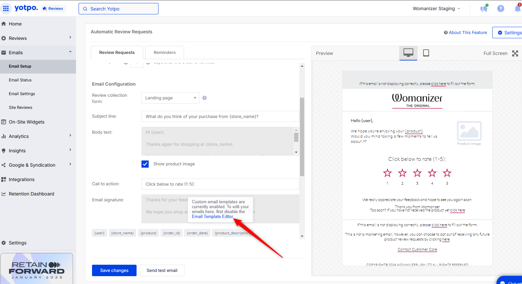
Task: Expand the Analytics sidebar section
Action: click(x=70, y=136)
